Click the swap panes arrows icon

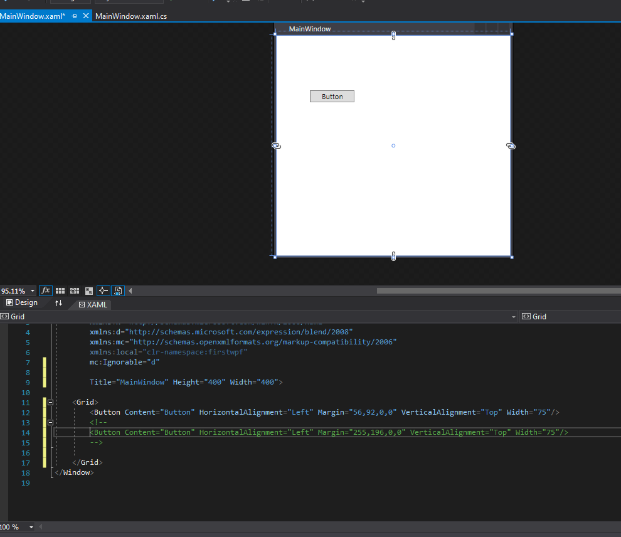coord(58,303)
